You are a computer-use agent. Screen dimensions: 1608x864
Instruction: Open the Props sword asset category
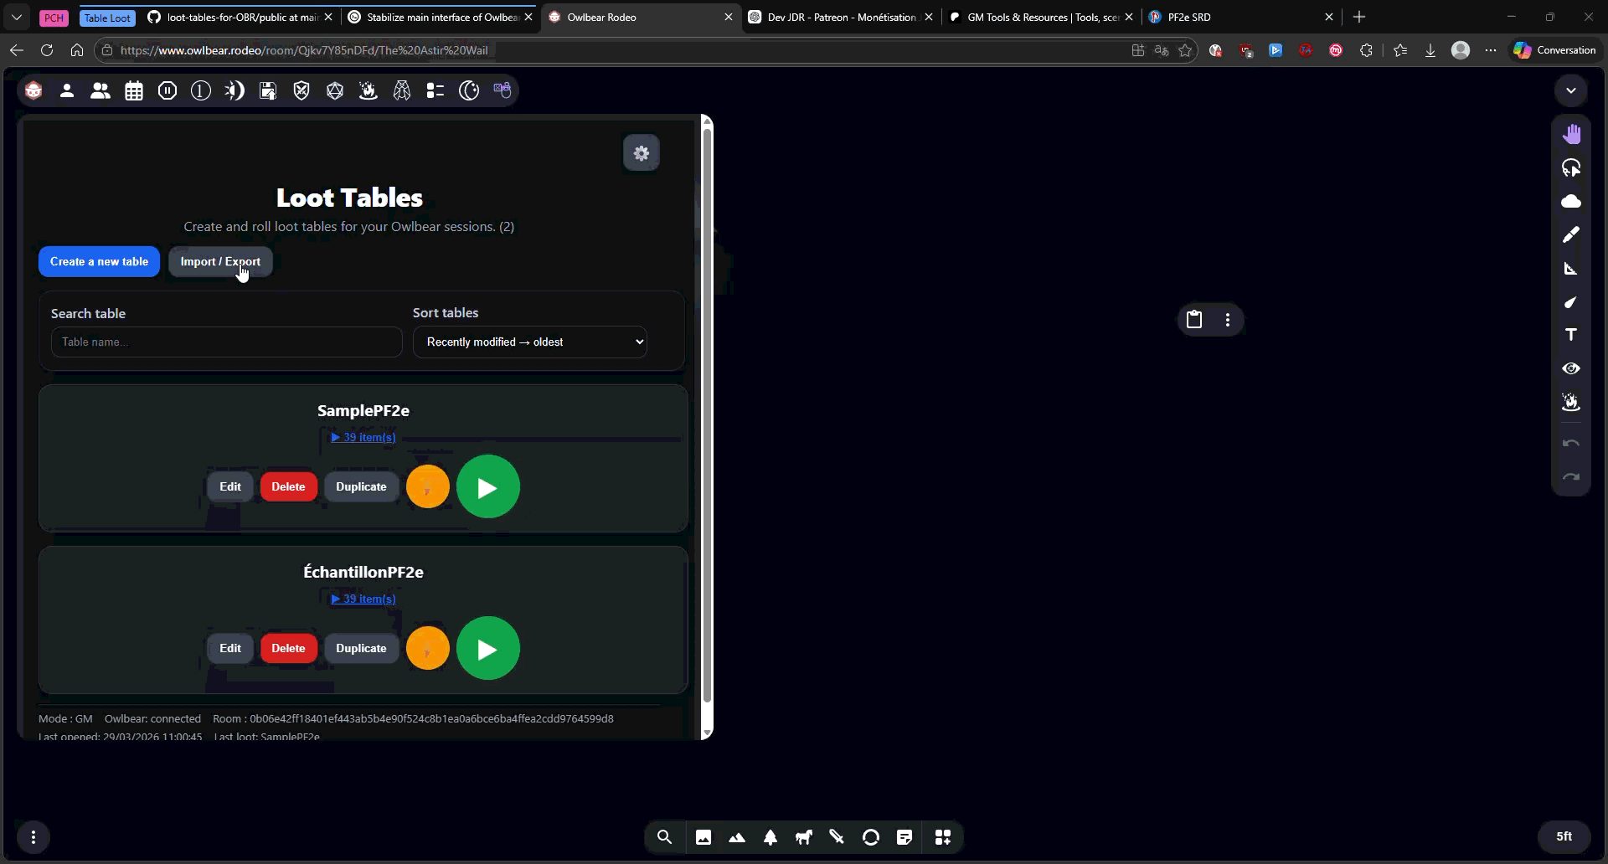click(x=837, y=837)
